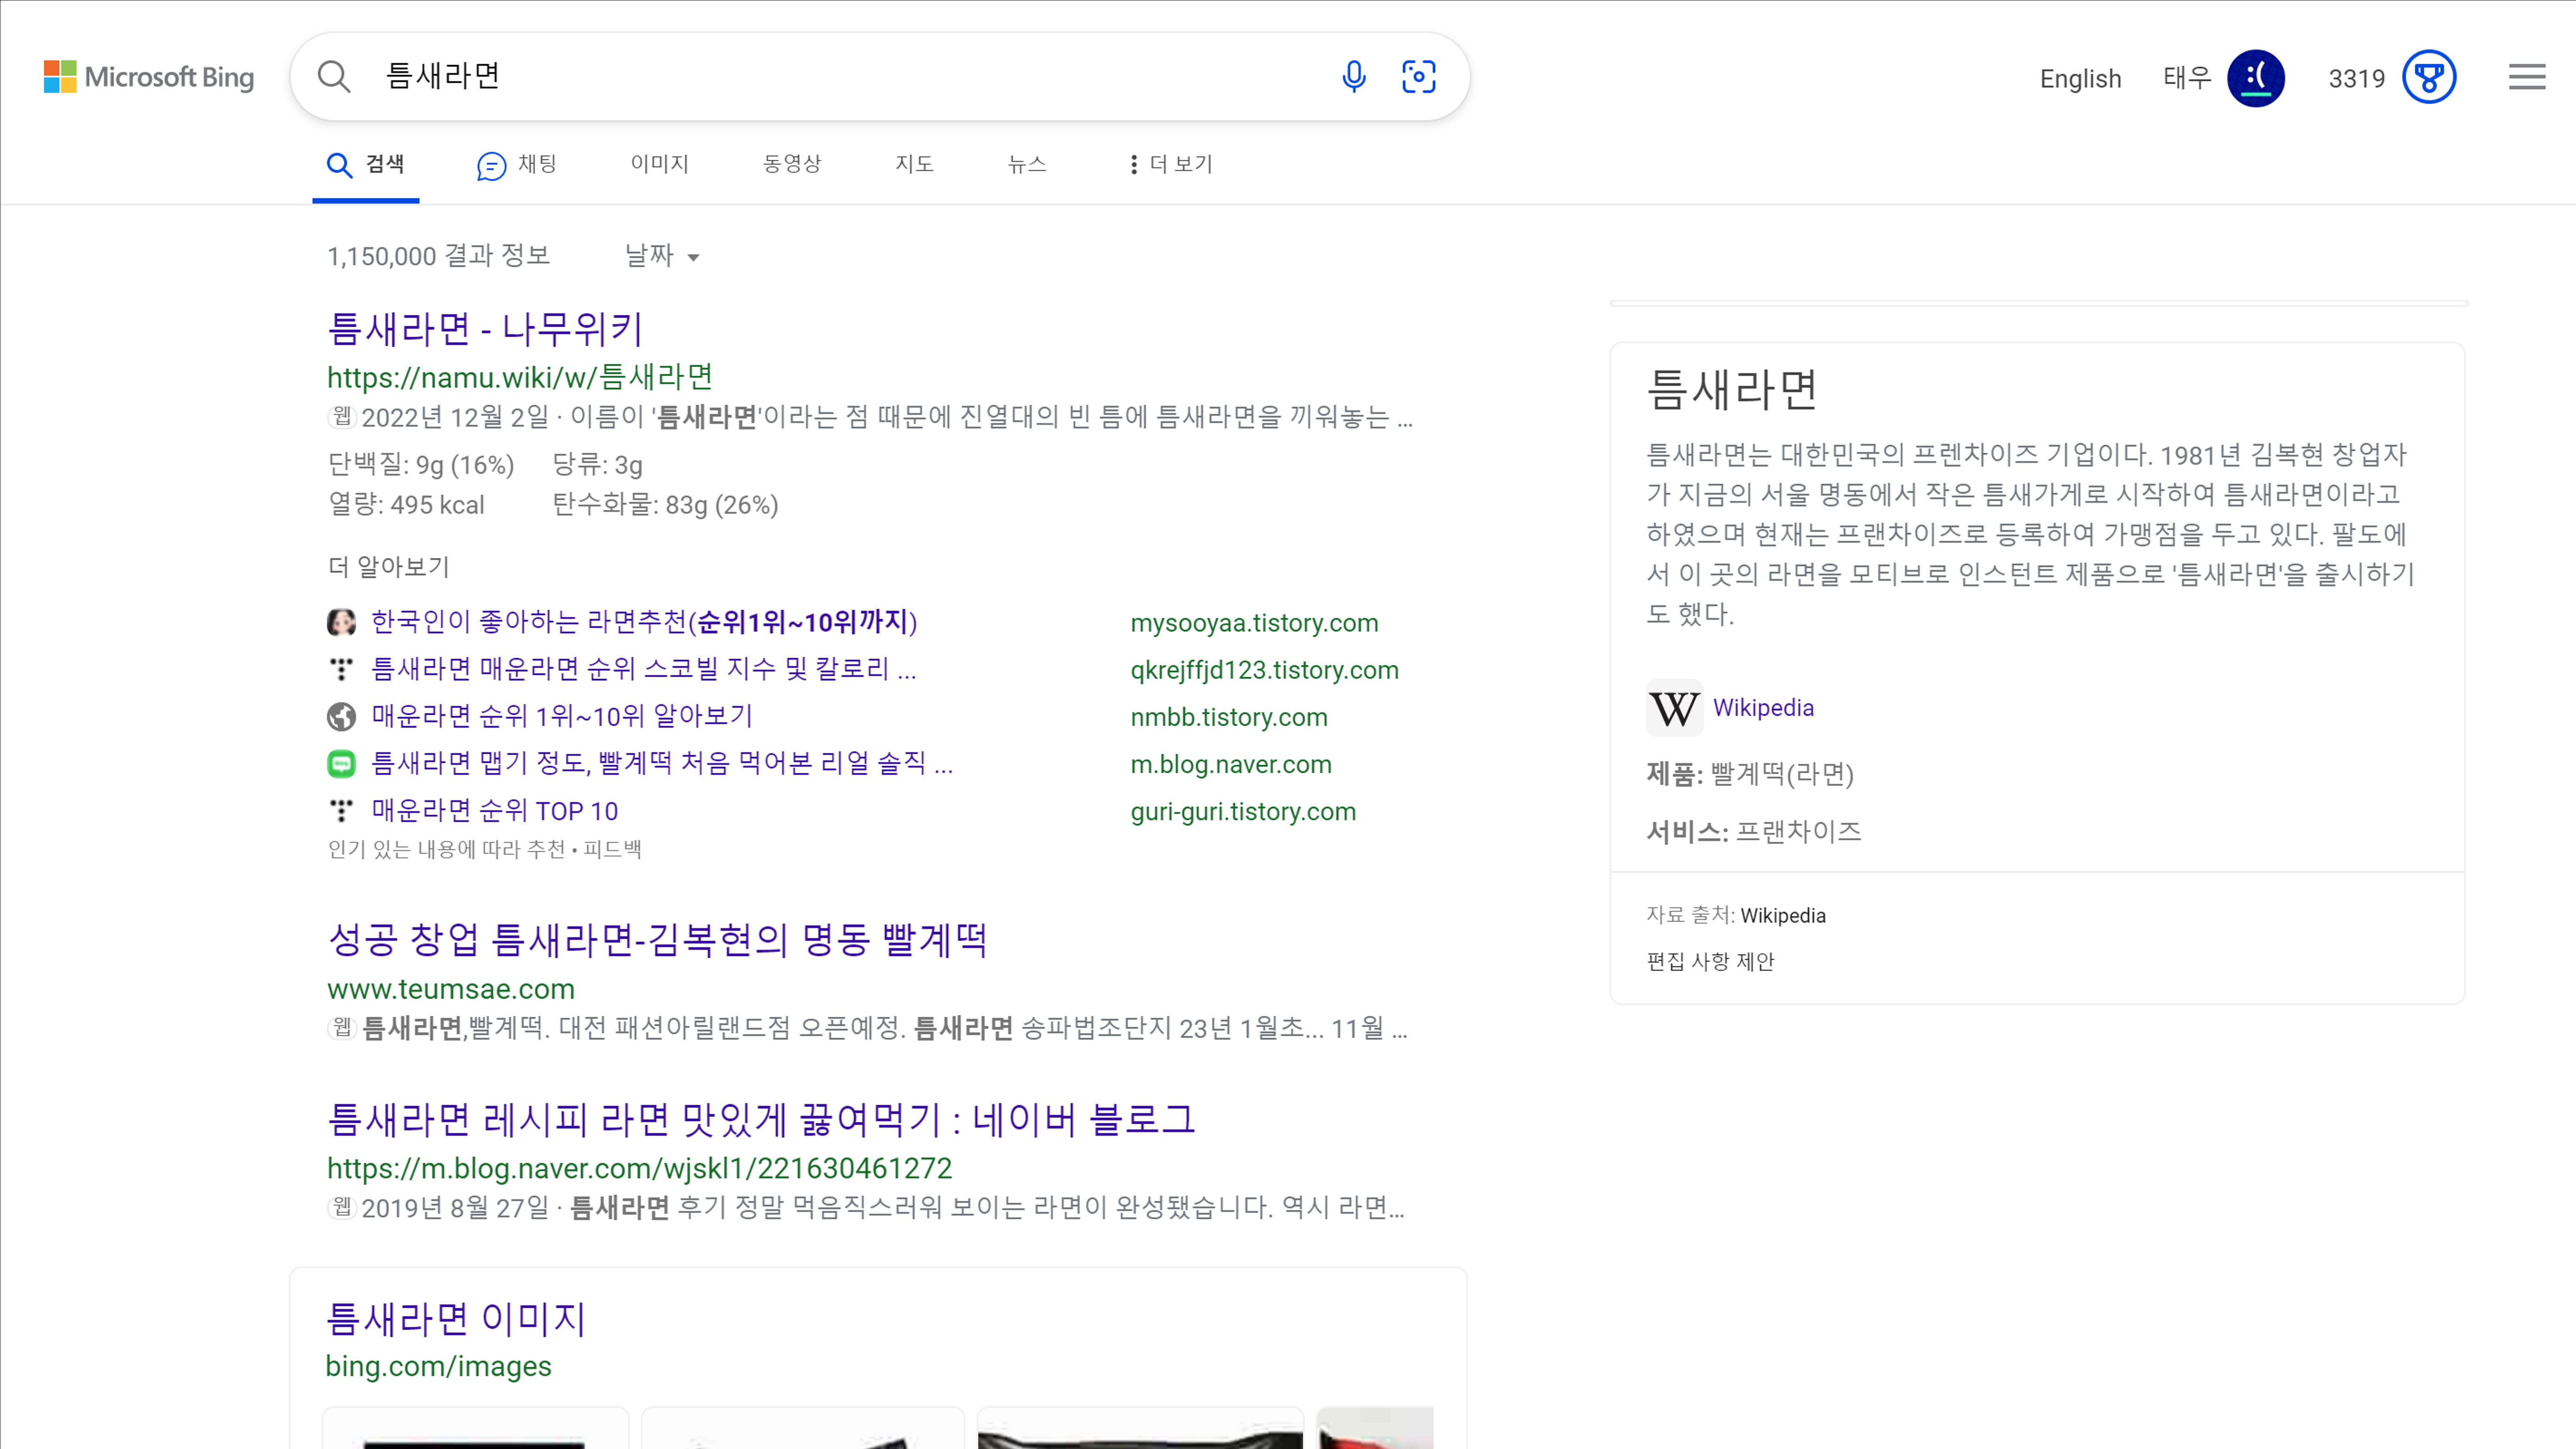
Task: Click the 피드백 feedback link
Action: 612,849
